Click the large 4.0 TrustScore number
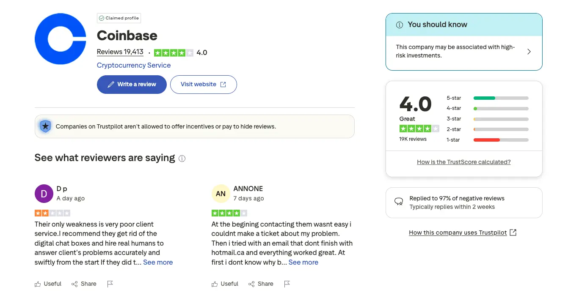Screen dimensions: 568x301 pos(416,104)
